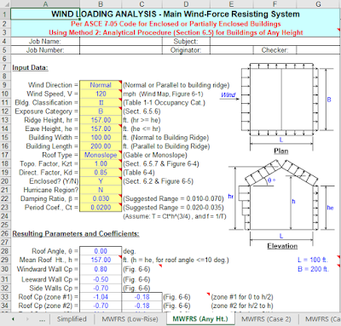Click the Input Data heading
Screen dimensions: 341x326
(x=30, y=68)
